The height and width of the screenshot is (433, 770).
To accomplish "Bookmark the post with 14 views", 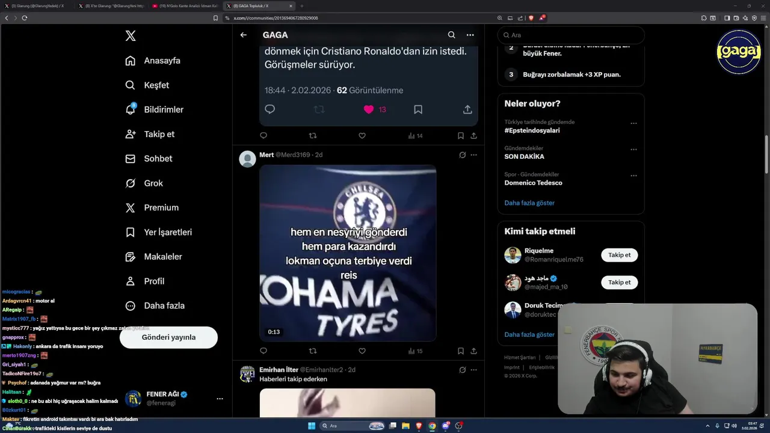I will (461, 136).
